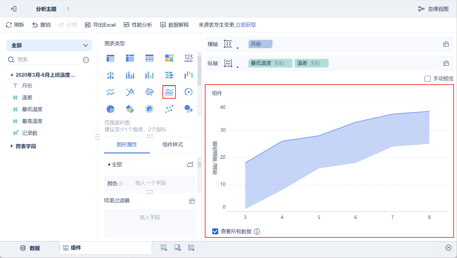
Task: Click the 还原 redo button
Action: (x=68, y=25)
